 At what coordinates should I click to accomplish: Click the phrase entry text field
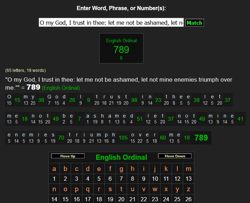pos(111,23)
